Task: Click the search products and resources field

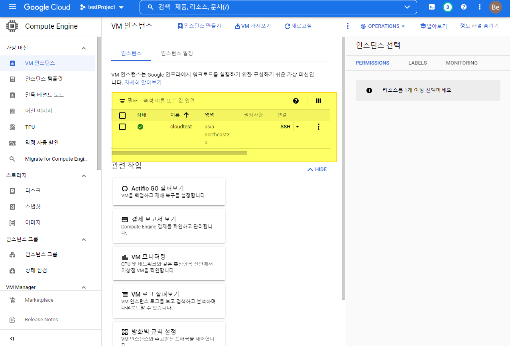Action: click(x=278, y=7)
